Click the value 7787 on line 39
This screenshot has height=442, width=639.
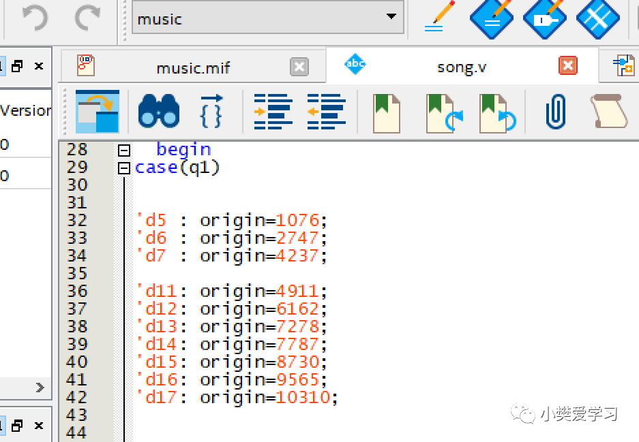pos(297,345)
